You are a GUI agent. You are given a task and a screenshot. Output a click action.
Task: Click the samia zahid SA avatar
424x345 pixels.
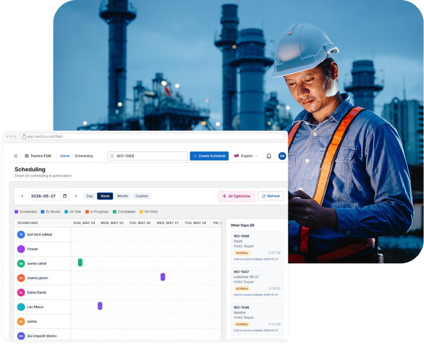click(21, 263)
